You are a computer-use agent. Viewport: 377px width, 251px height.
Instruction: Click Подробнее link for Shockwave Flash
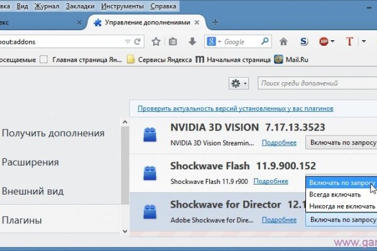pyautogui.click(x=270, y=181)
